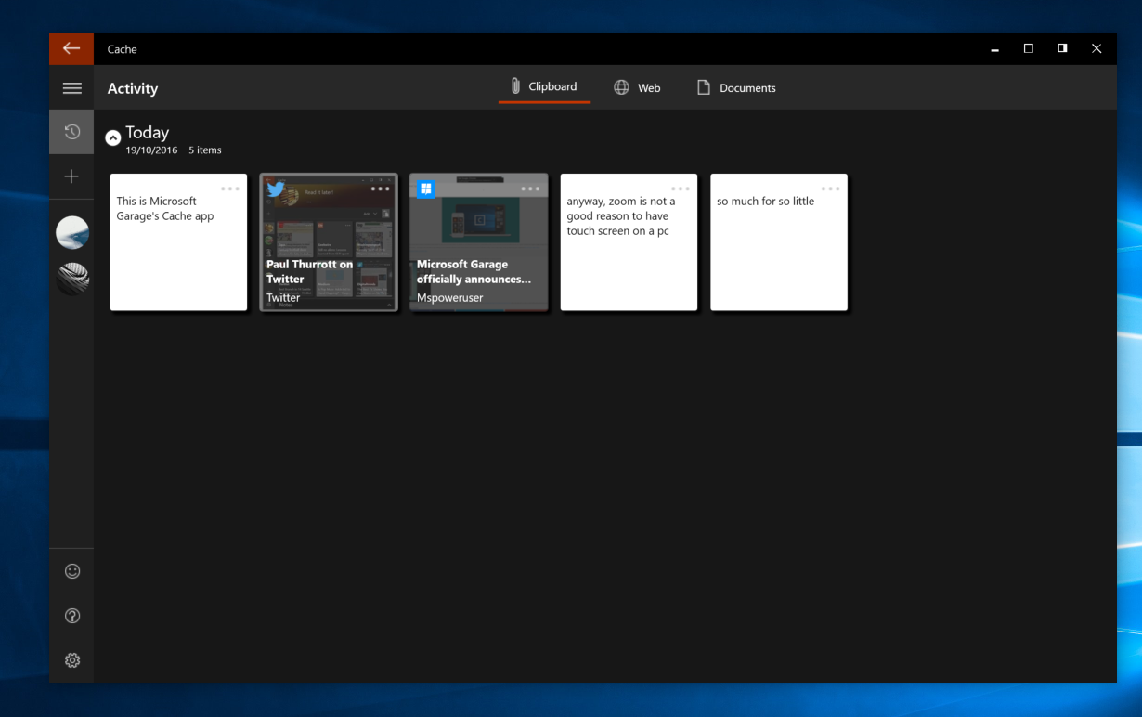Close the Cache window
The width and height of the screenshot is (1142, 717).
[1097, 48]
